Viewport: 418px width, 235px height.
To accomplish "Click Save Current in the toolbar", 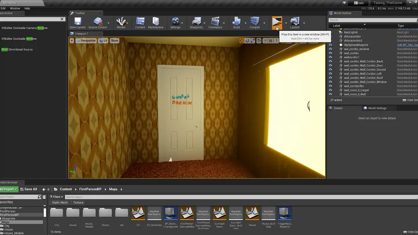I will [78, 23].
